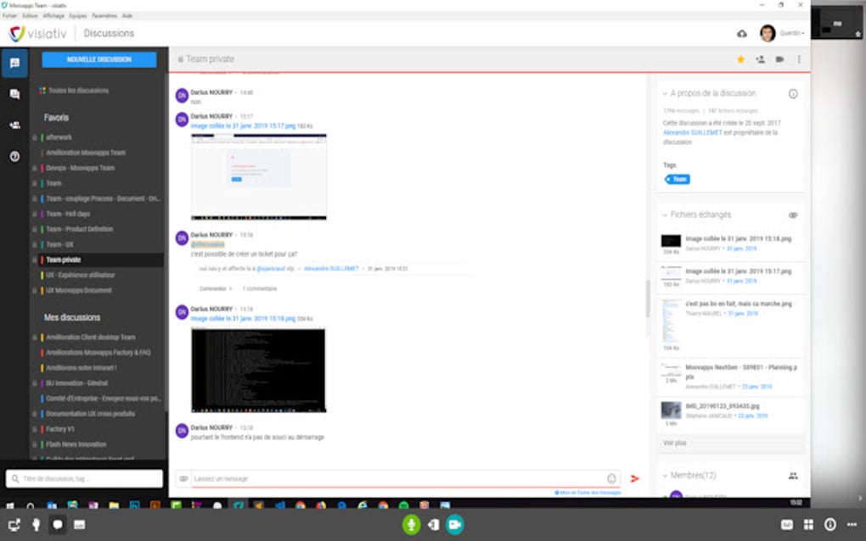Click the add participant icon in the conversation header
866x541 pixels.
tap(760, 59)
